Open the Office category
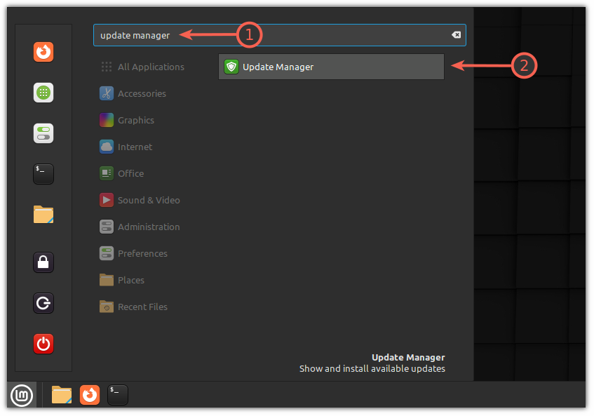Screen dimensions: 594x416 coord(122,173)
